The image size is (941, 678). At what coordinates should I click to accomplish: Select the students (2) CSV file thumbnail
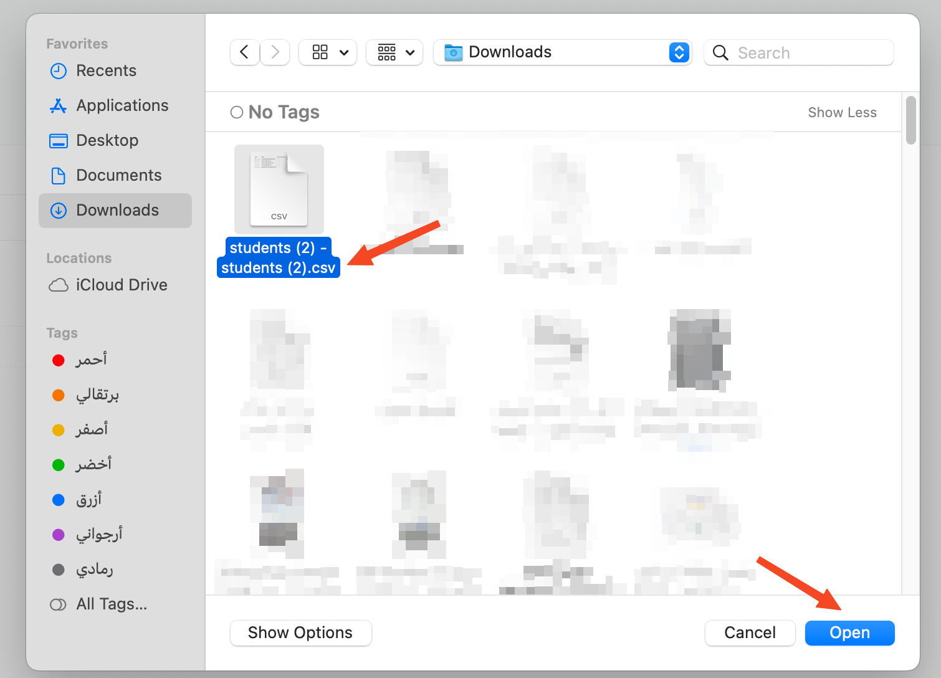point(279,189)
